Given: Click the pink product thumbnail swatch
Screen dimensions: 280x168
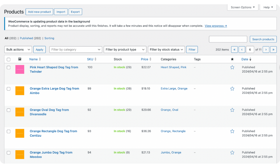Looking at the screenshot, I should [20, 69].
